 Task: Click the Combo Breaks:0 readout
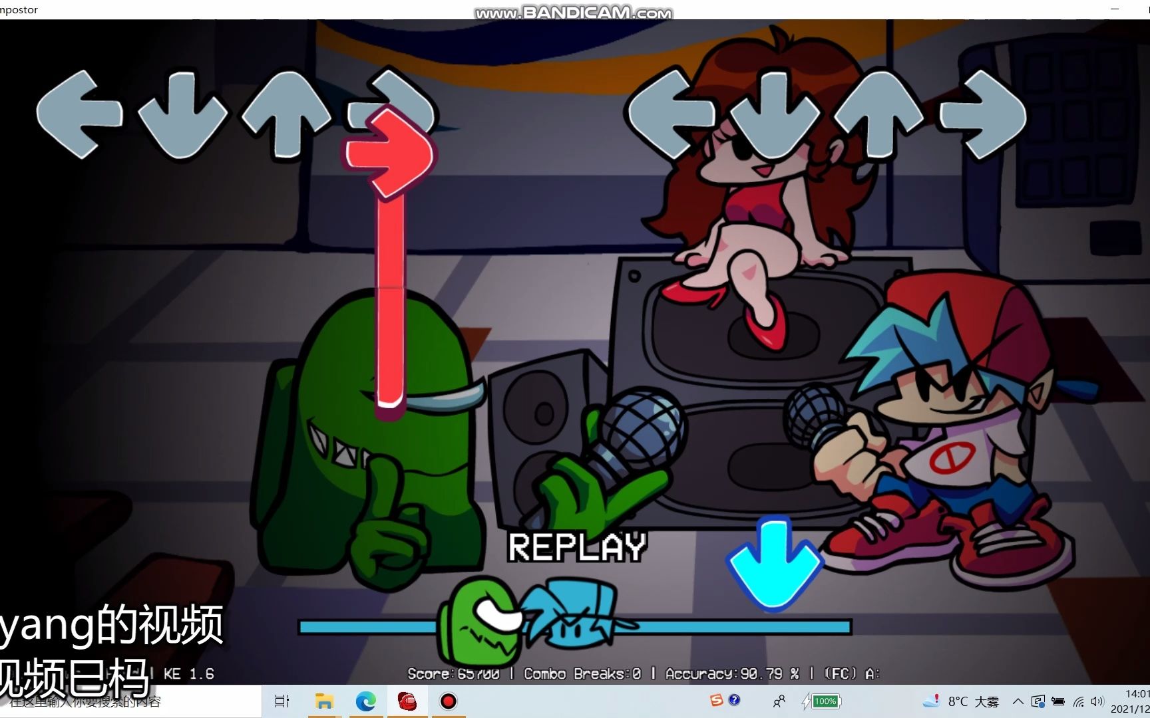pos(582,673)
